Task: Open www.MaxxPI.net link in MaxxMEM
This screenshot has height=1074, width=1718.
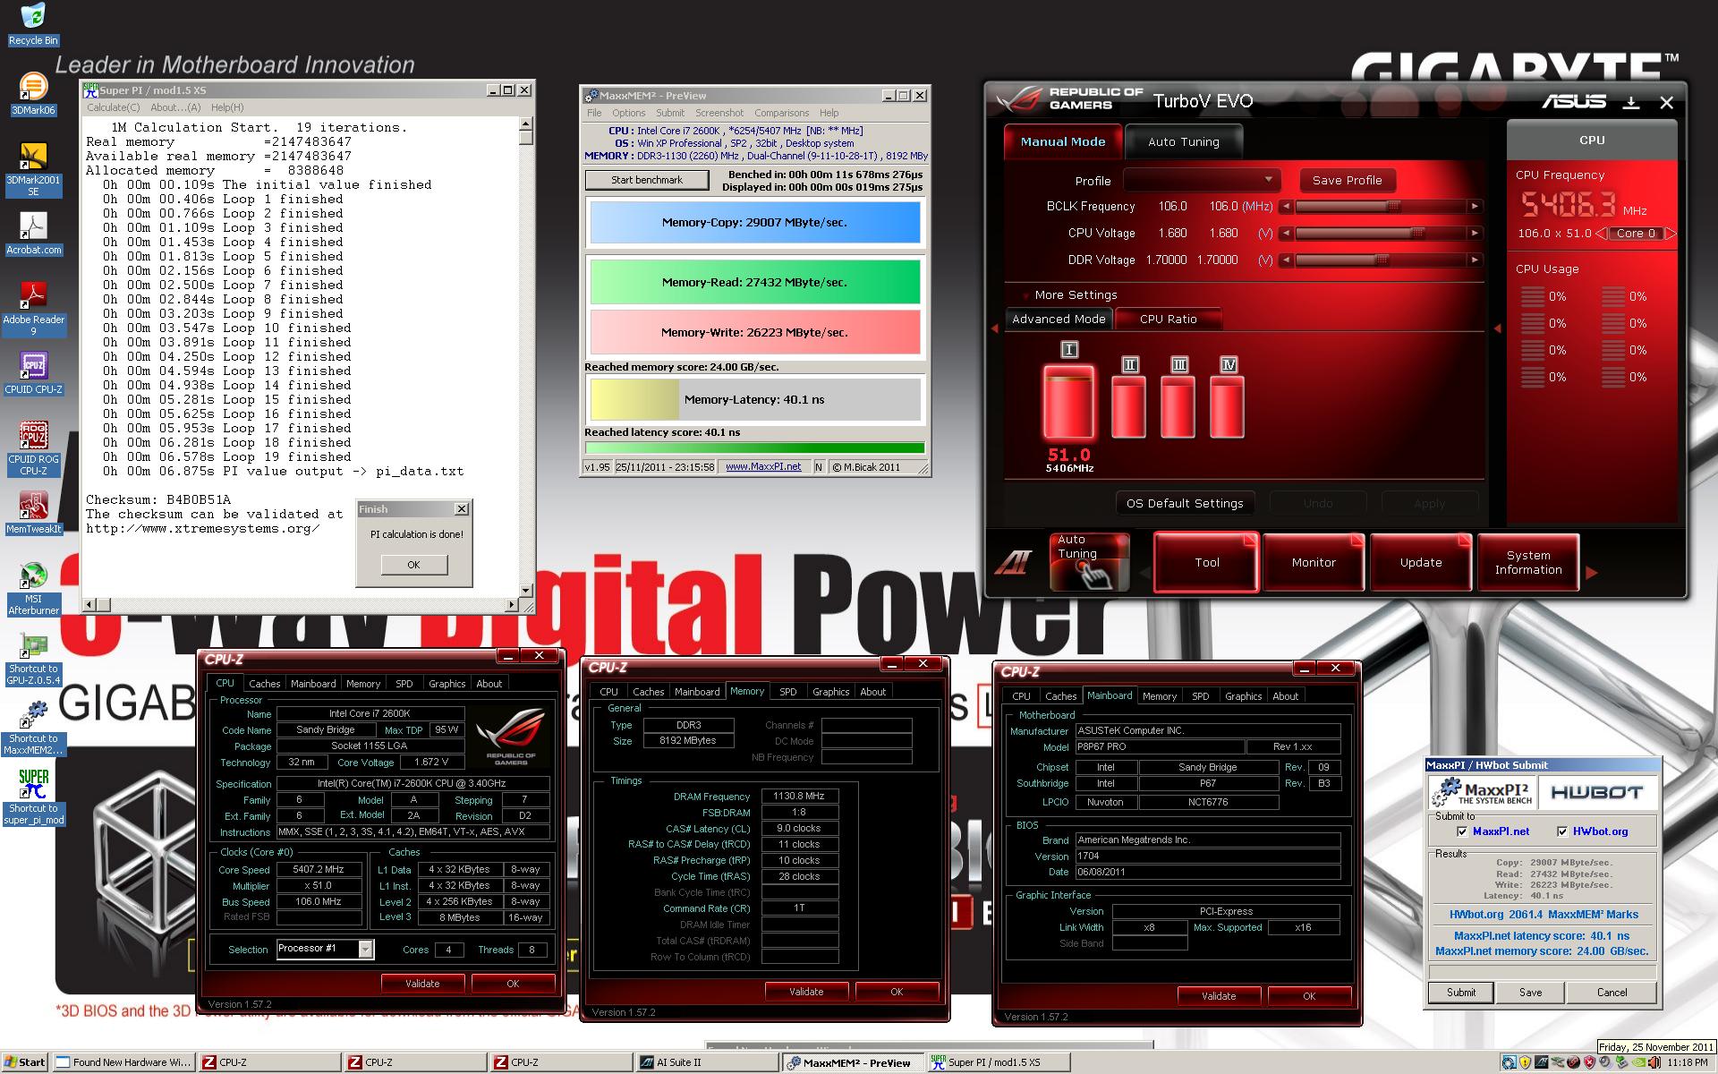Action: [x=763, y=466]
